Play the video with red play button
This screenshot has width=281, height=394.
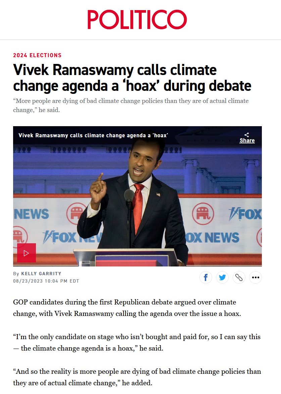[x=27, y=253]
